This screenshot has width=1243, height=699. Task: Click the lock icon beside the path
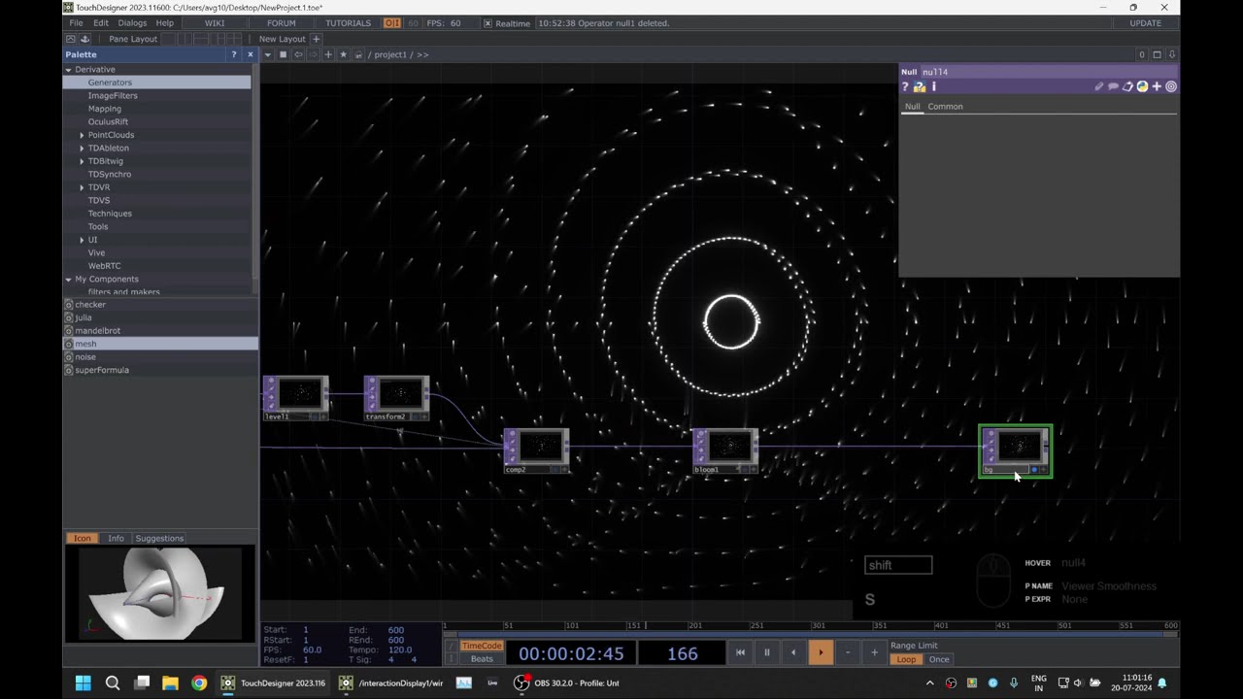(x=358, y=54)
